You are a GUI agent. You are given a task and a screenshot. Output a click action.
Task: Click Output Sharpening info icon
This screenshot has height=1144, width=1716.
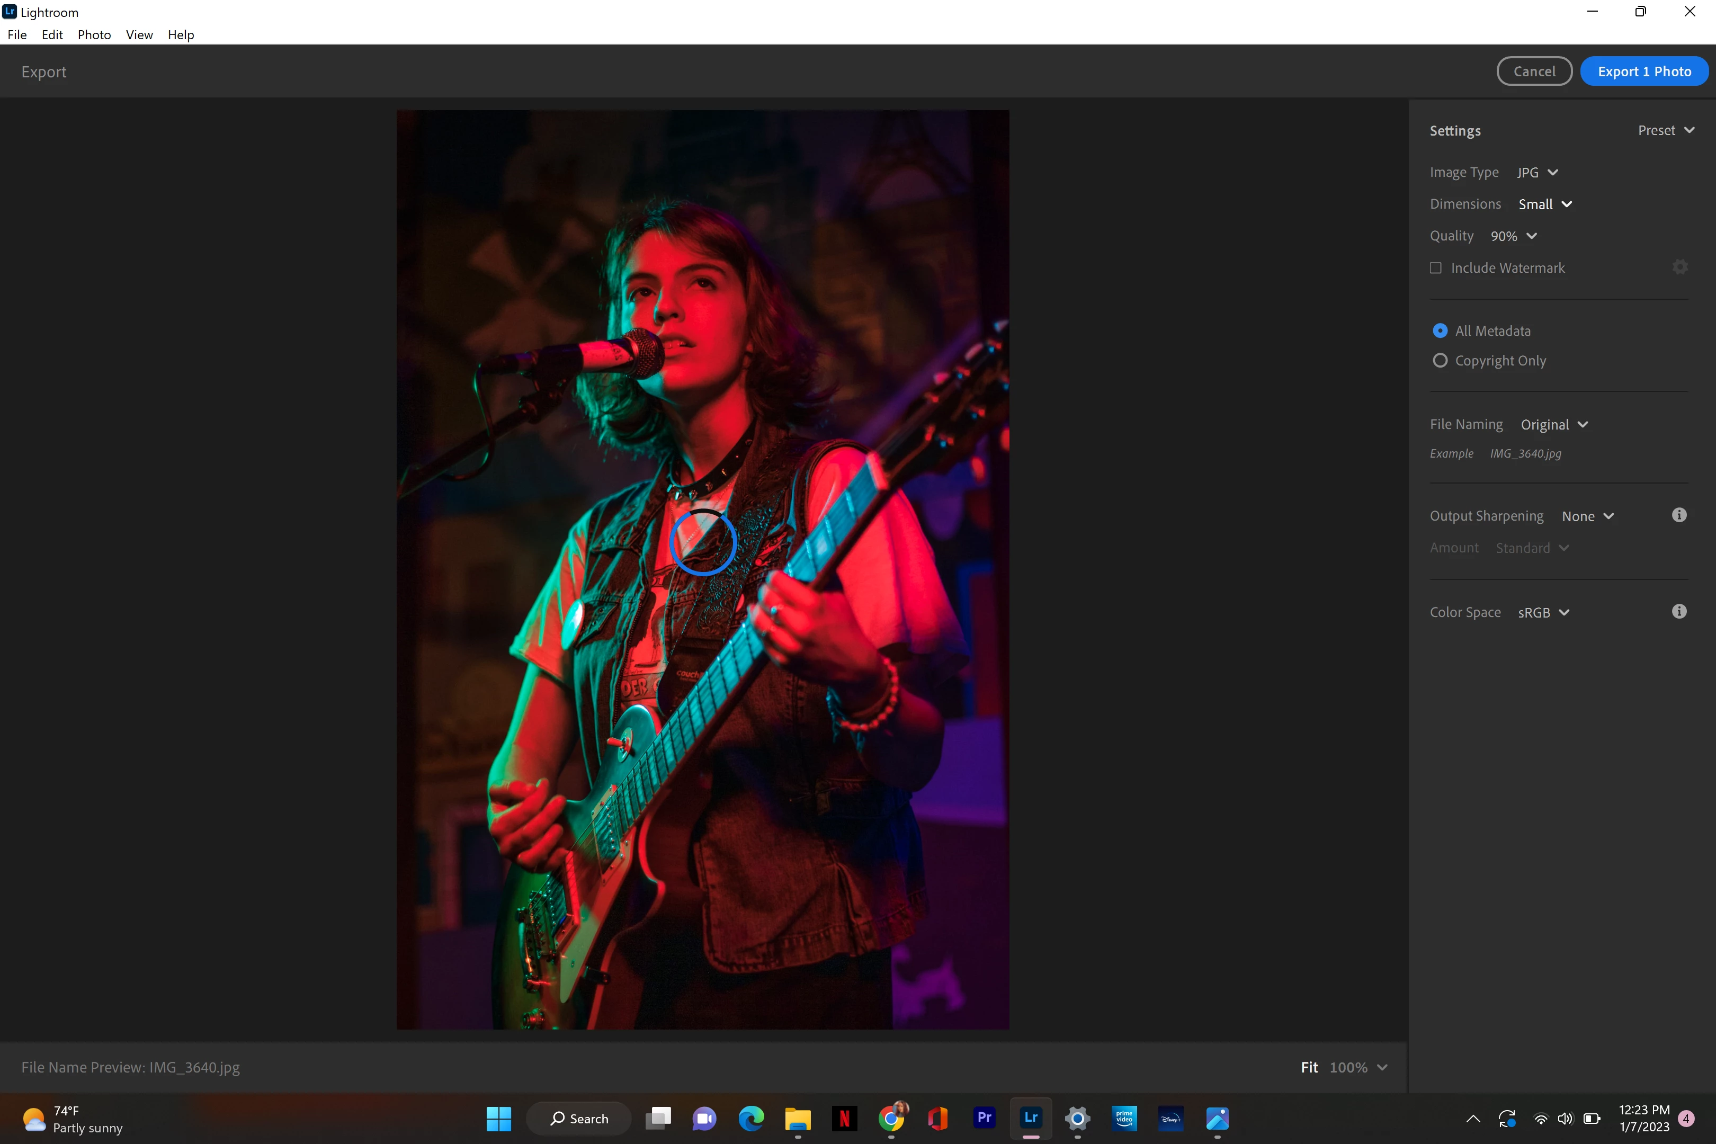tap(1679, 515)
